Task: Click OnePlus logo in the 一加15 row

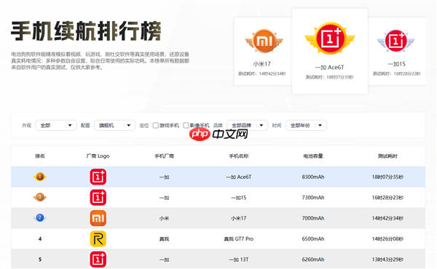Action: point(98,198)
